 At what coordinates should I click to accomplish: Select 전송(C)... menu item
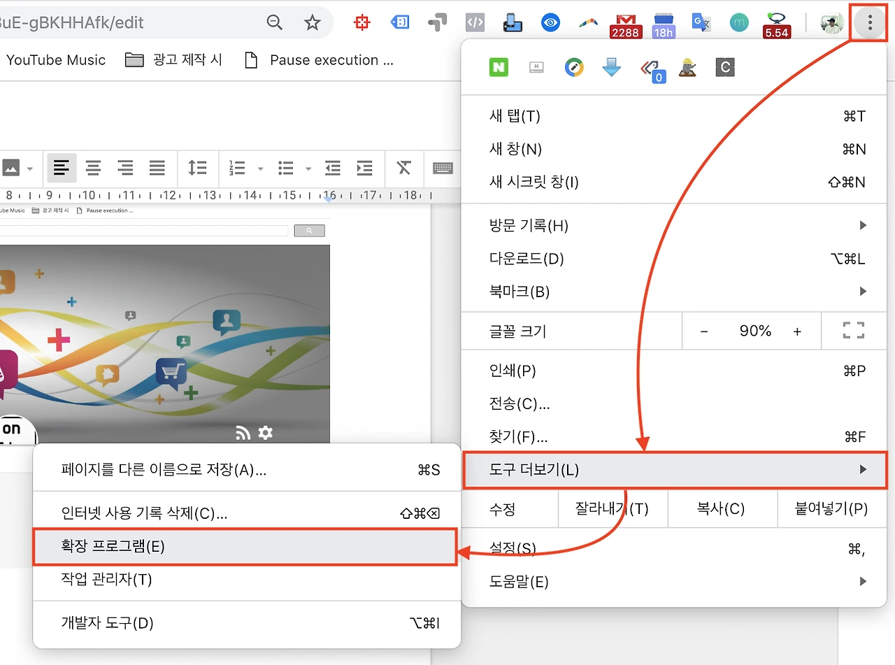point(674,403)
